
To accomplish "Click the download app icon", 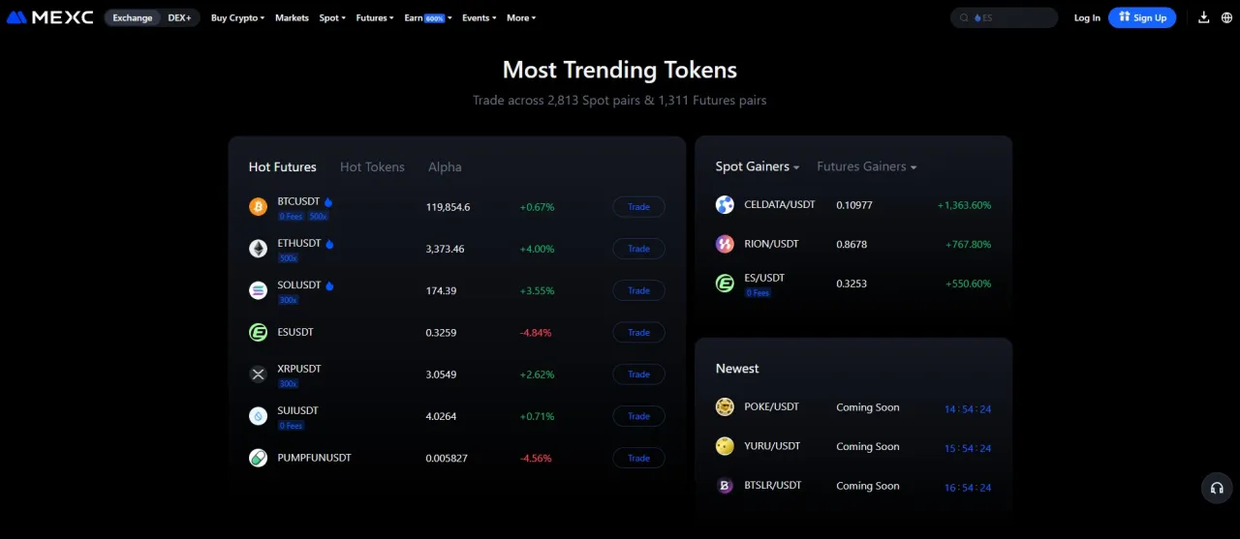I will tap(1204, 17).
